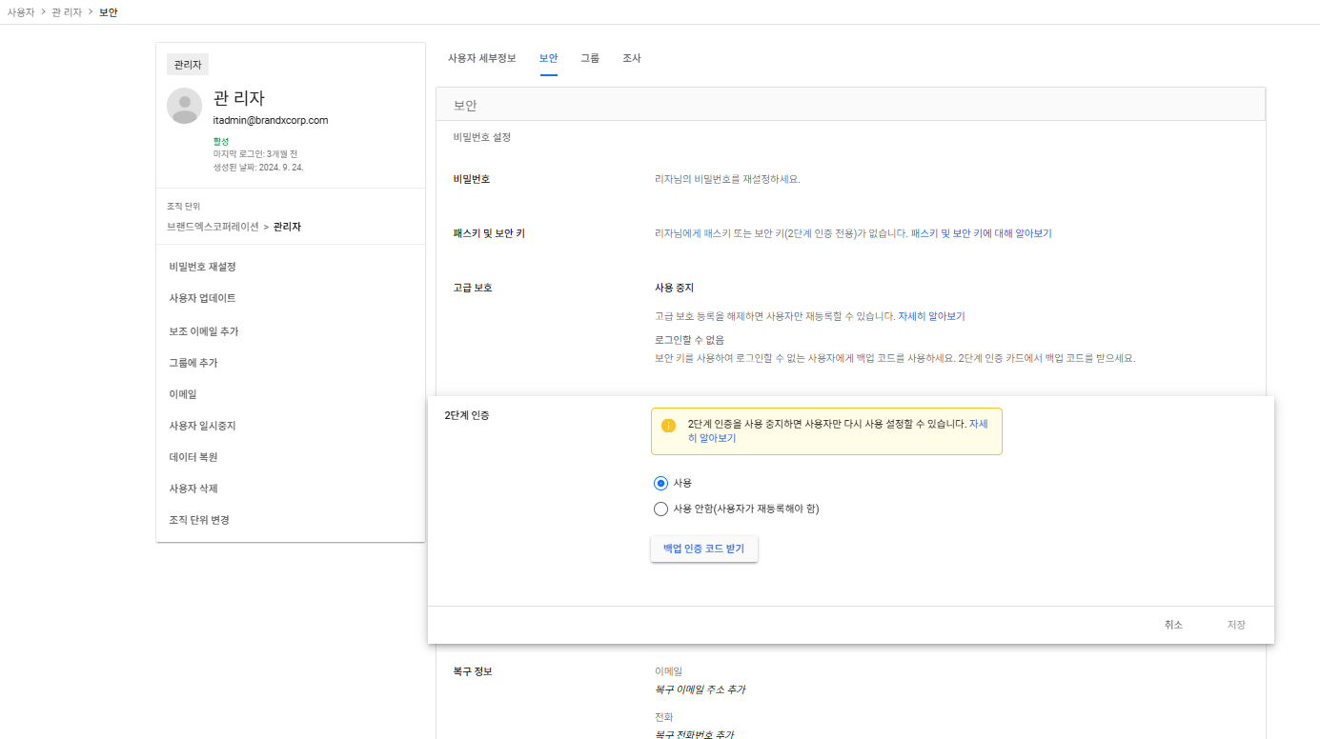Select the '사용 안함' radio option
Viewport: 1320px width, 739px height.
(x=660, y=509)
